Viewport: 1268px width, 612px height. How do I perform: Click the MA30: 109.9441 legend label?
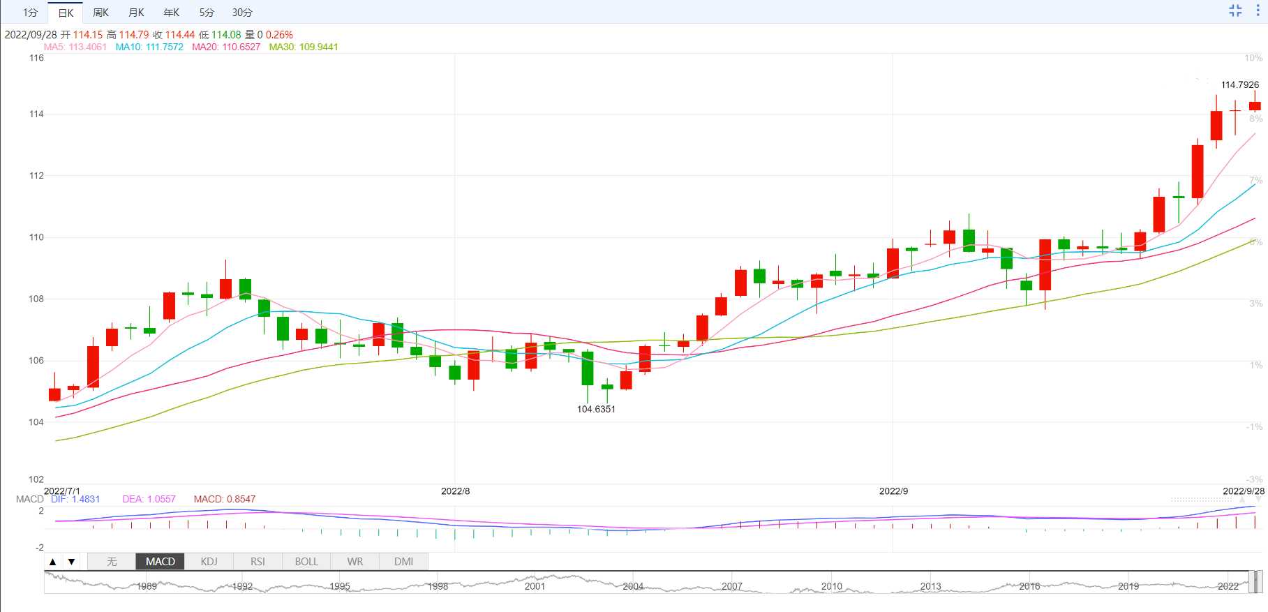coord(304,47)
